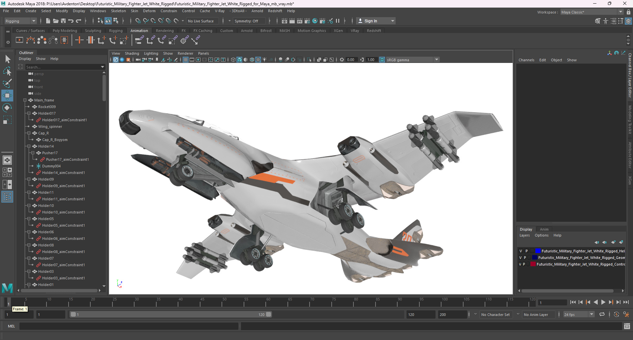Select the arrow Select tool in toolbox

tap(8, 59)
